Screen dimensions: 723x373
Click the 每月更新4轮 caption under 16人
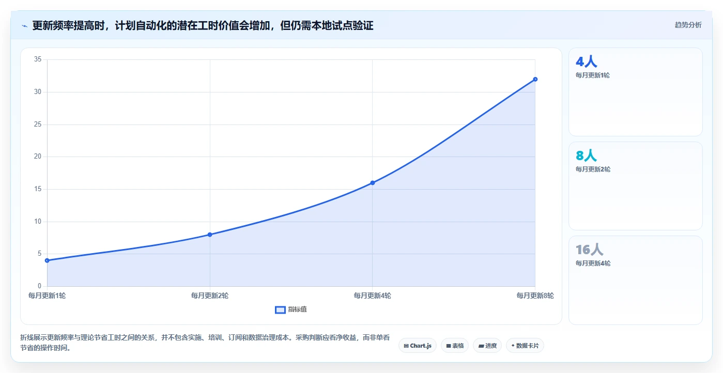(593, 263)
